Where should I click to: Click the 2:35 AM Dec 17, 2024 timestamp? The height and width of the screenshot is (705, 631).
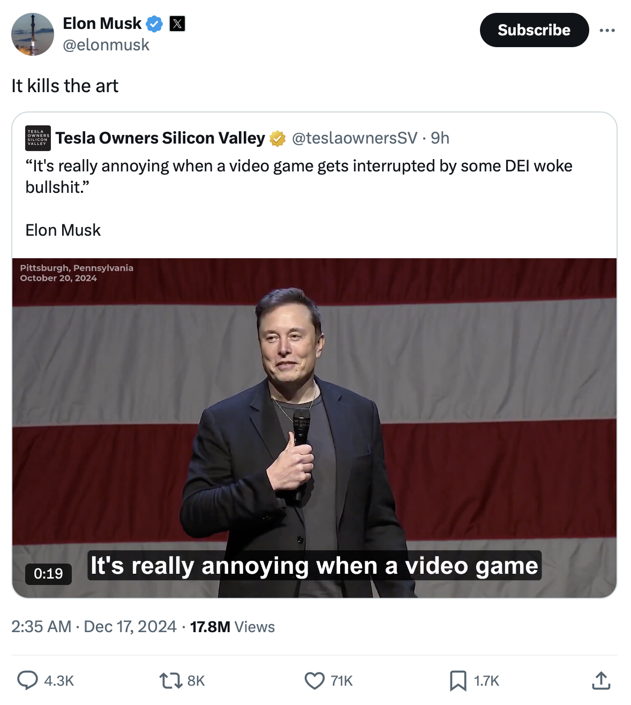[x=94, y=626]
